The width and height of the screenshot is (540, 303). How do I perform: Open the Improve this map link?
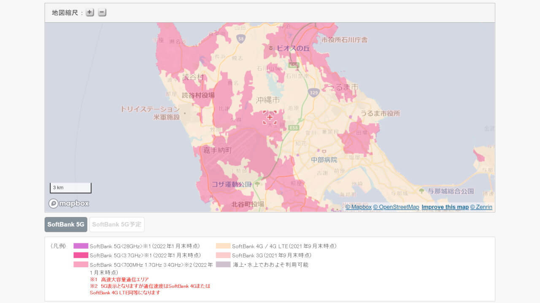[x=445, y=207]
